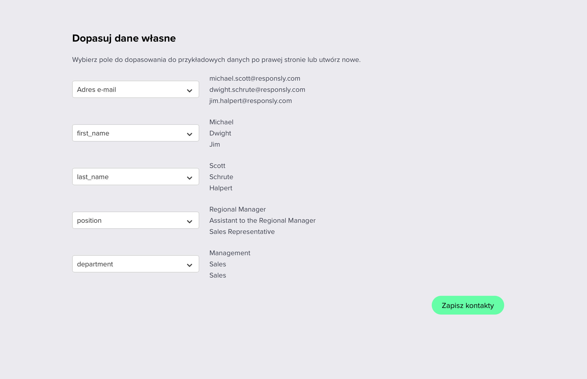
Task: Click the chevron arrow beside last_name
Action: point(189,178)
